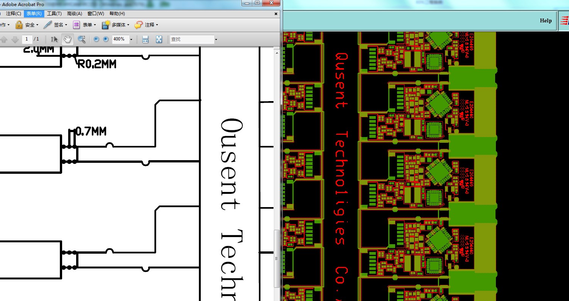The image size is (569, 301).
Task: Click the Fit Page icon
Action: pyautogui.click(x=159, y=39)
